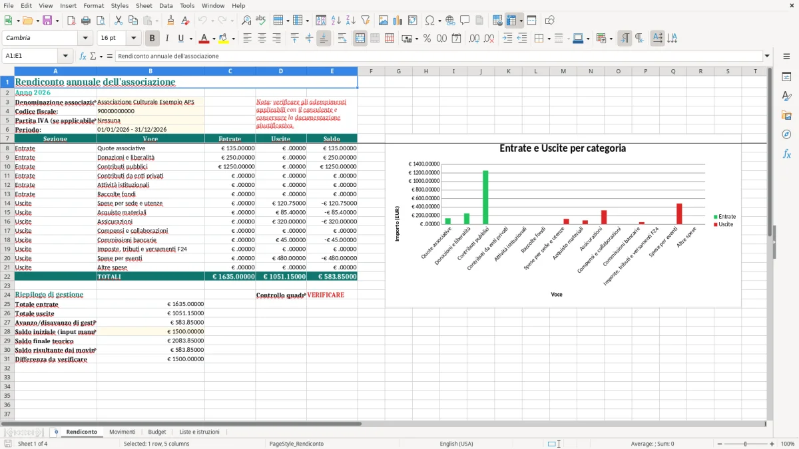Apply the red font color swatch
Image resolution: width=799 pixels, height=449 pixels.
tap(204, 39)
